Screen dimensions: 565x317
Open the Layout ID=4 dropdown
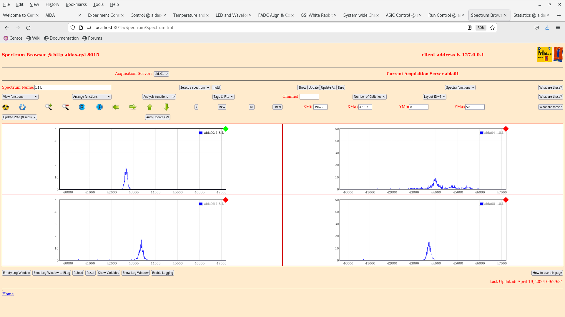pyautogui.click(x=435, y=97)
